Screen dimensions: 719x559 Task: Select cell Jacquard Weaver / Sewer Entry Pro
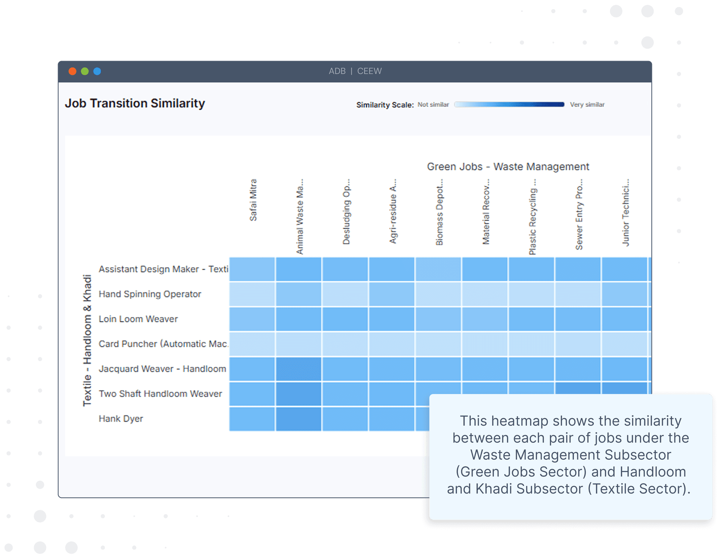point(578,369)
